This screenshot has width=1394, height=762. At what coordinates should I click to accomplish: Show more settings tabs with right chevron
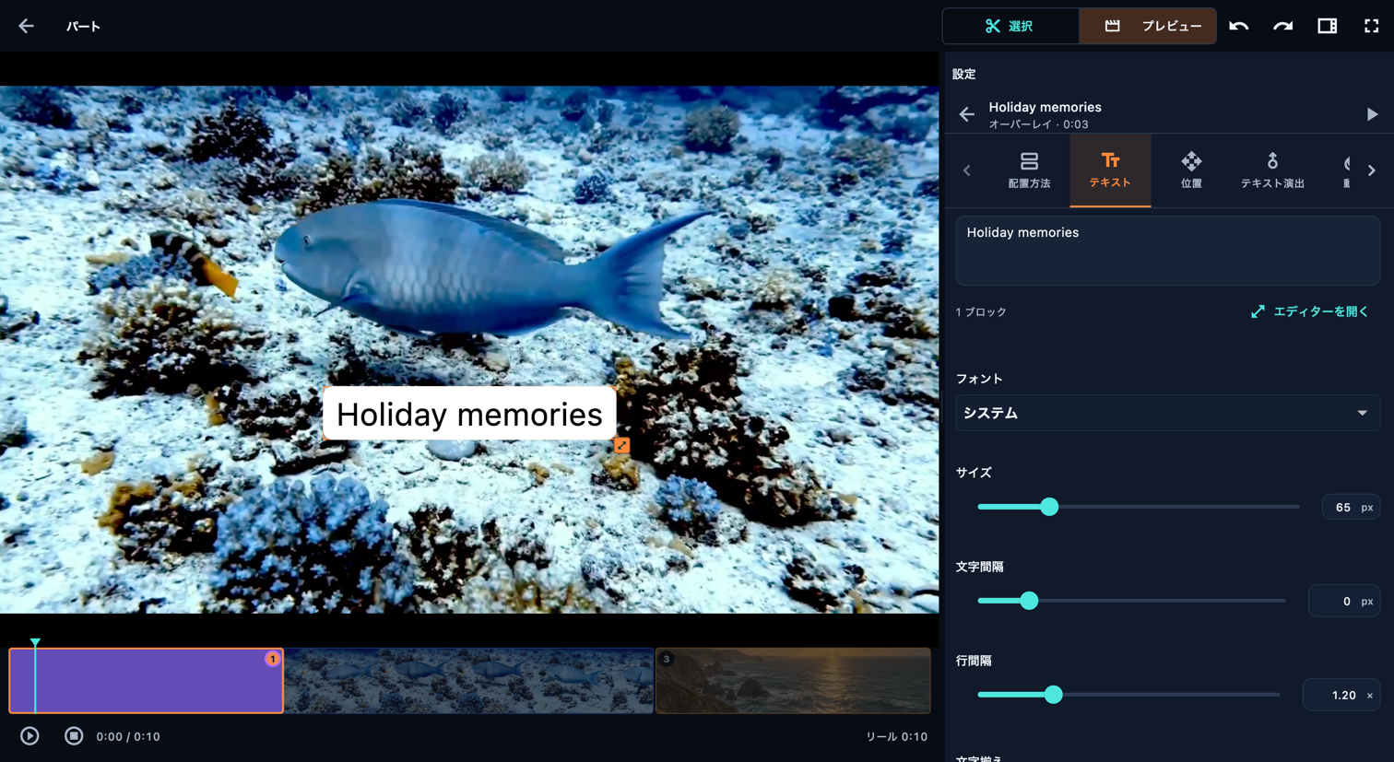coord(1372,170)
